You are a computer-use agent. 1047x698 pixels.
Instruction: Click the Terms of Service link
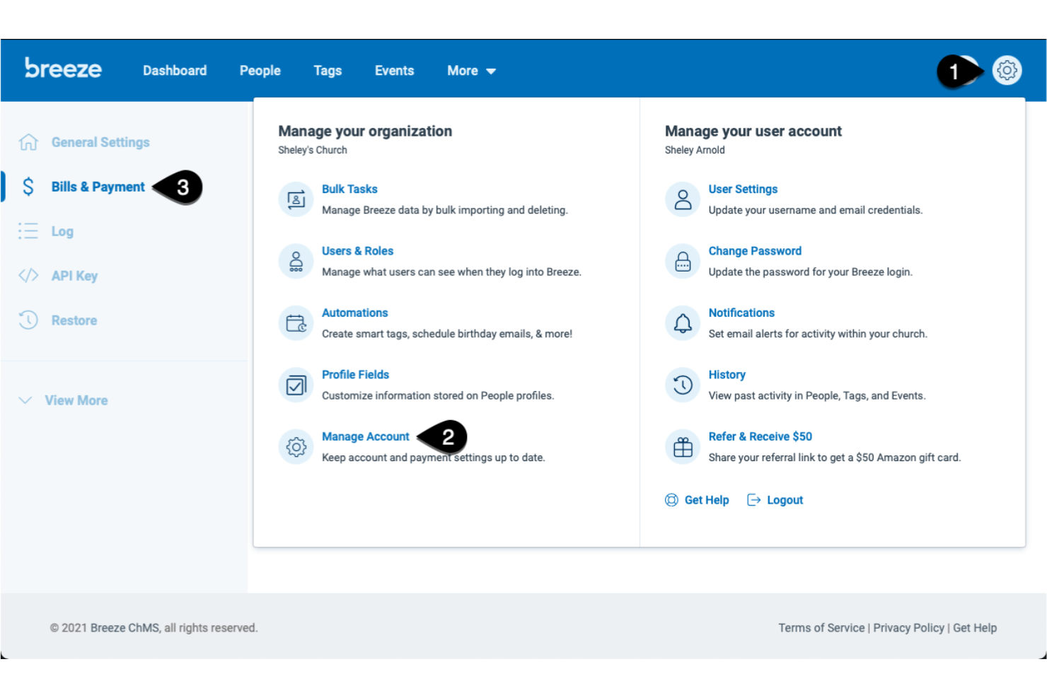click(821, 627)
